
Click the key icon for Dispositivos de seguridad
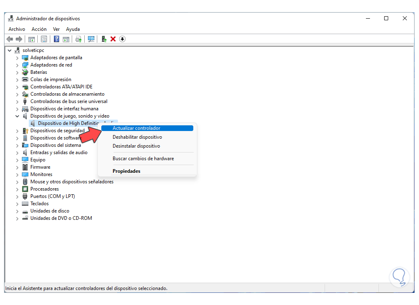26,131
